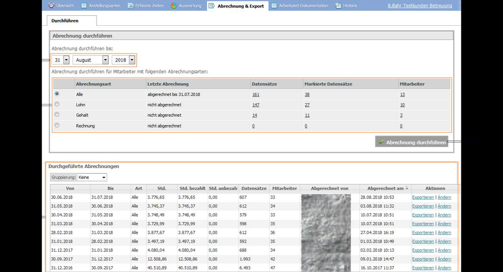Open the B.Bahr Testkunden Betreuung link
The height and width of the screenshot is (272, 503).
[420, 6]
